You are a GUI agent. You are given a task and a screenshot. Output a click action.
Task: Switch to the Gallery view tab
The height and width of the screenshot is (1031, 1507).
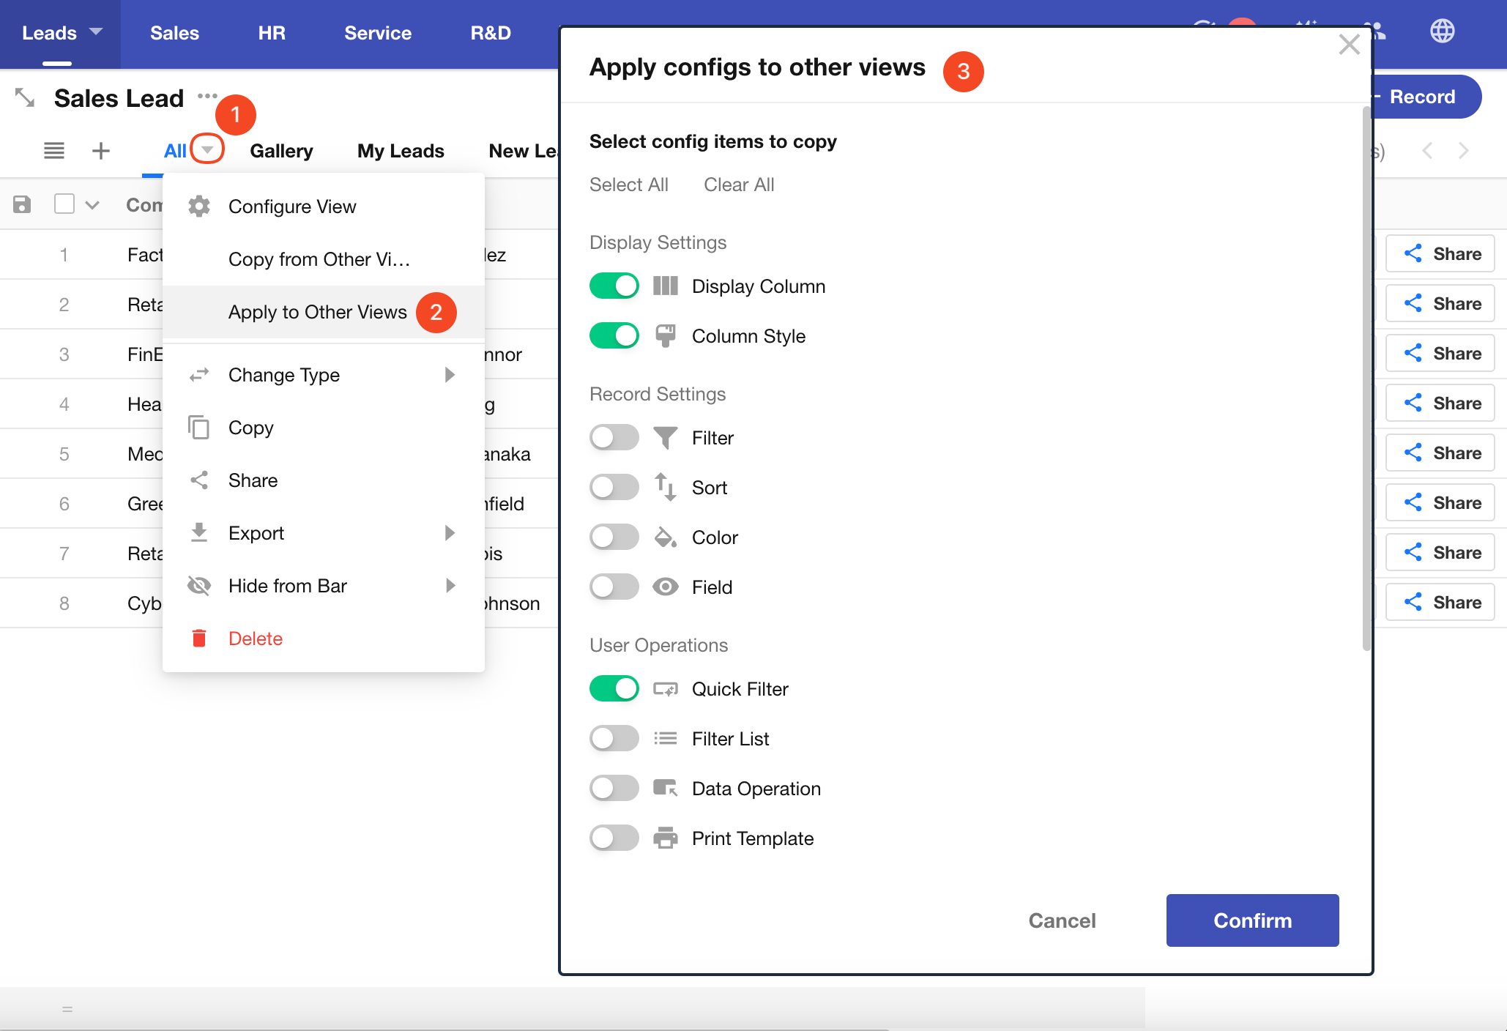click(x=281, y=151)
